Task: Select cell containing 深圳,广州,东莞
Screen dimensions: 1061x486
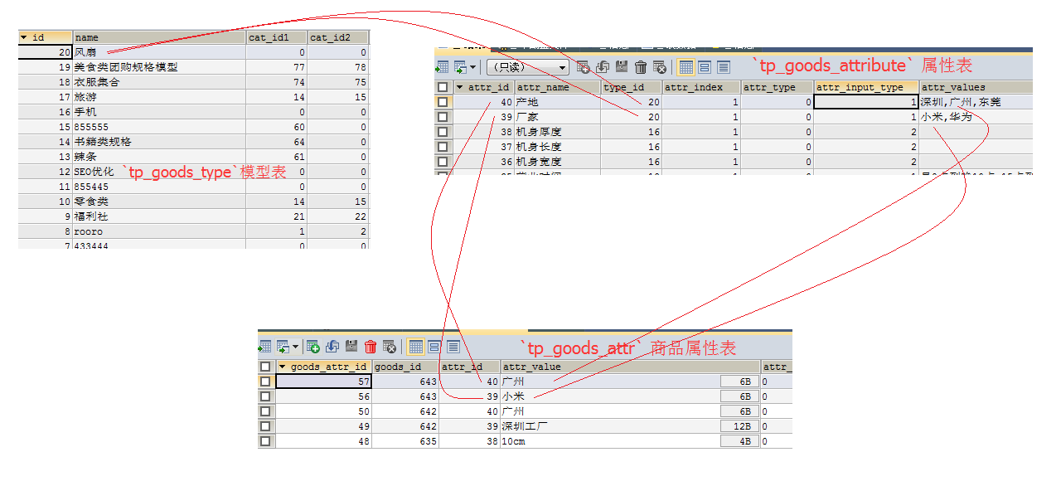Action: pyautogui.click(x=975, y=102)
